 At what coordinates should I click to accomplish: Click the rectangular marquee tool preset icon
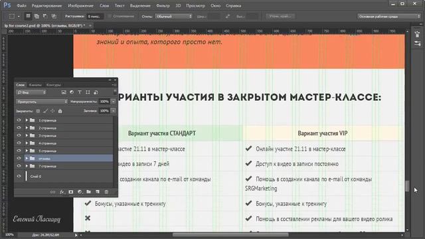pos(12,16)
